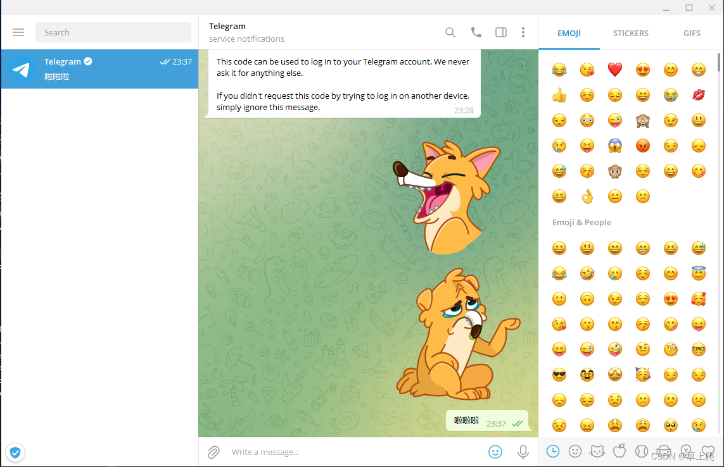The height and width of the screenshot is (467, 724).
Task: Jump to activities category with ball icon
Action: 642,451
